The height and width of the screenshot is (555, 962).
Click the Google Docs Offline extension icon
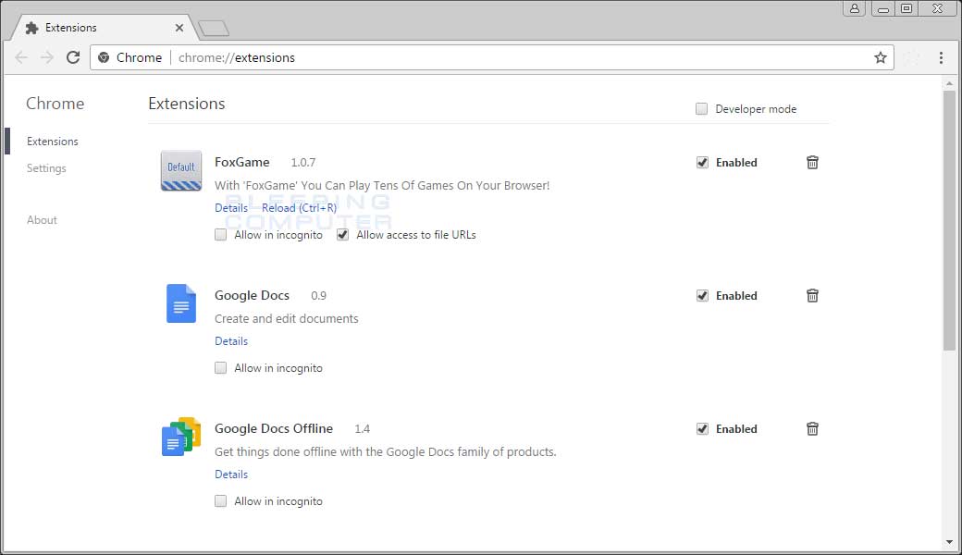(x=180, y=437)
